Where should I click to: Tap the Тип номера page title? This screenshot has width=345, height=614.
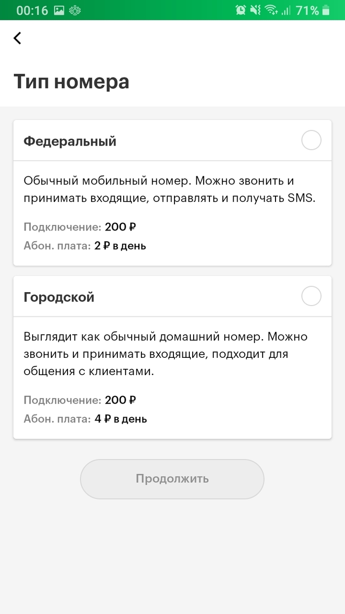71,81
